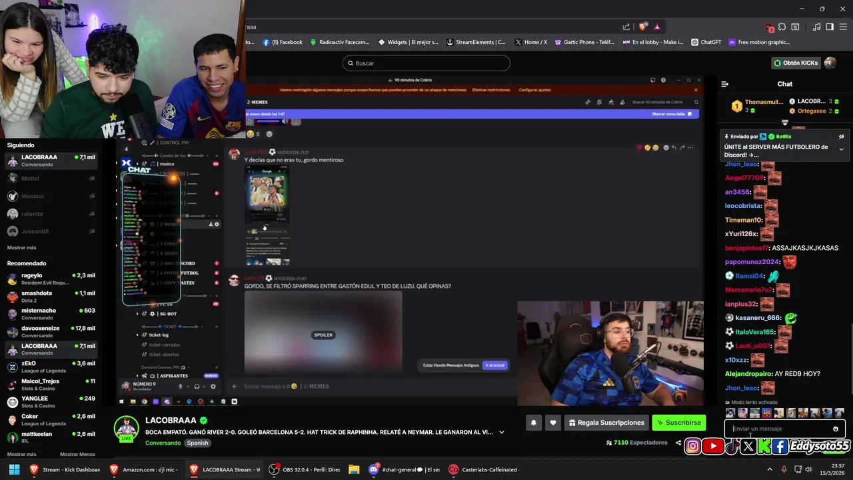Open the Free motion graphic bookmark
Image resolution: width=853 pixels, height=480 pixels.
pyautogui.click(x=759, y=42)
